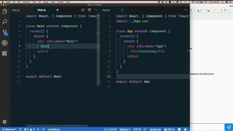Select App.js tab in right editor group
Screen dimensions: 233x131
coord(106,10)
